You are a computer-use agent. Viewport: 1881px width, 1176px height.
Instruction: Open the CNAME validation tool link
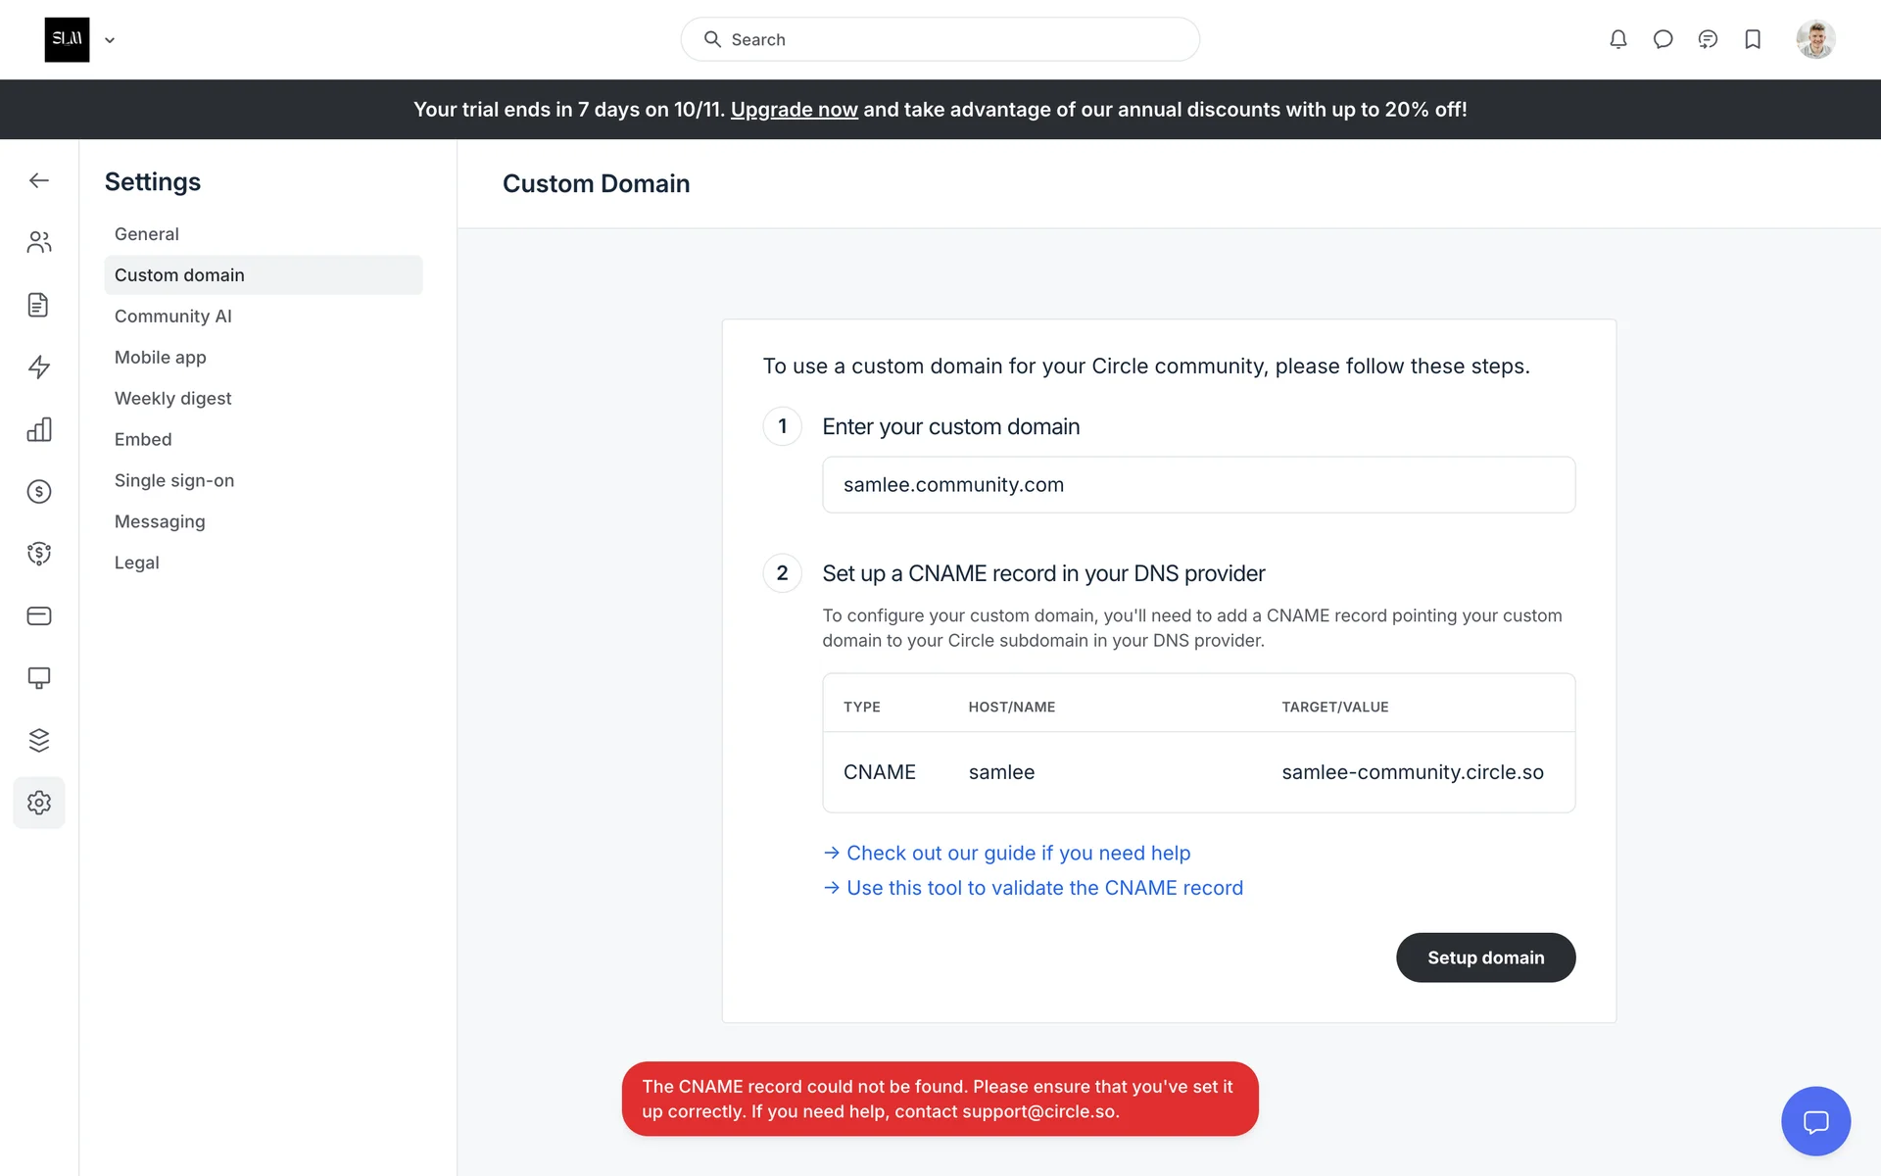tap(1044, 888)
